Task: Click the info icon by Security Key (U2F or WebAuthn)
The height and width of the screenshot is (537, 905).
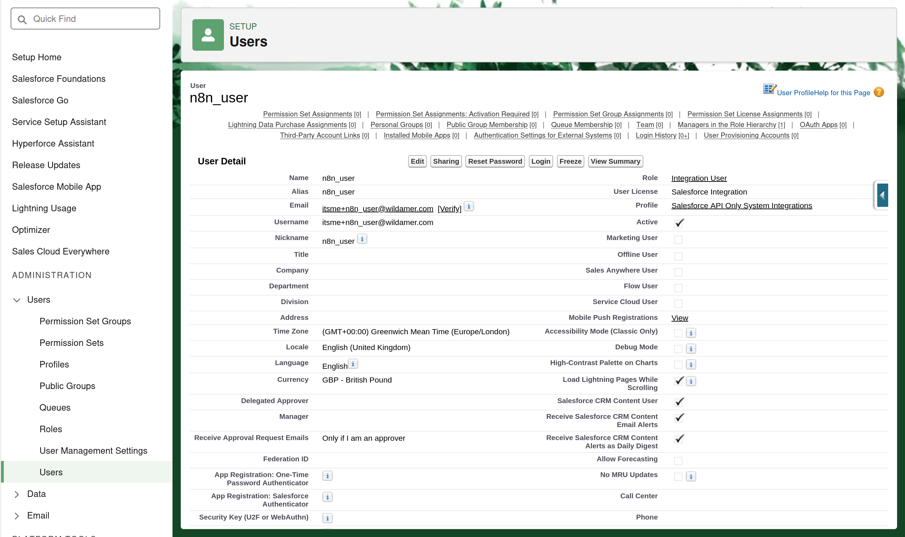Action: click(327, 518)
